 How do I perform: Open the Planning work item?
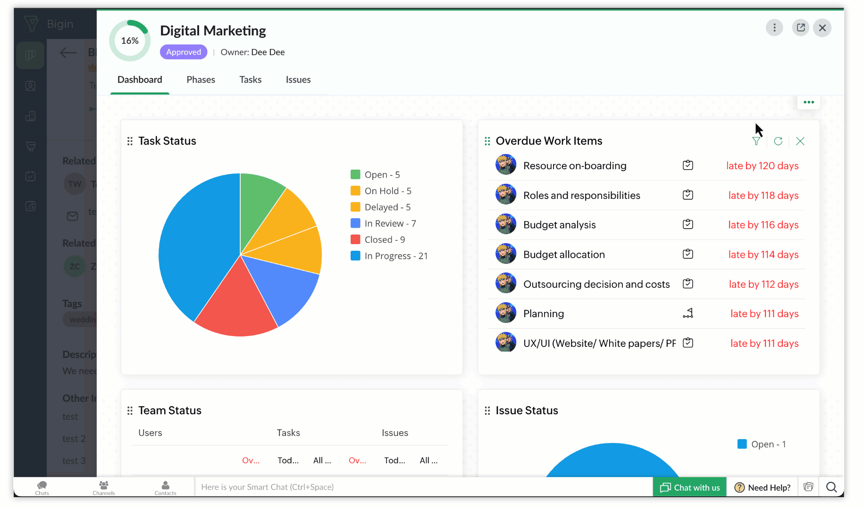pyautogui.click(x=543, y=313)
